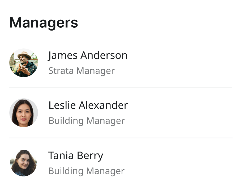The image size is (240, 194).
Task: Click the surname Alexander
Action: coord(103,105)
